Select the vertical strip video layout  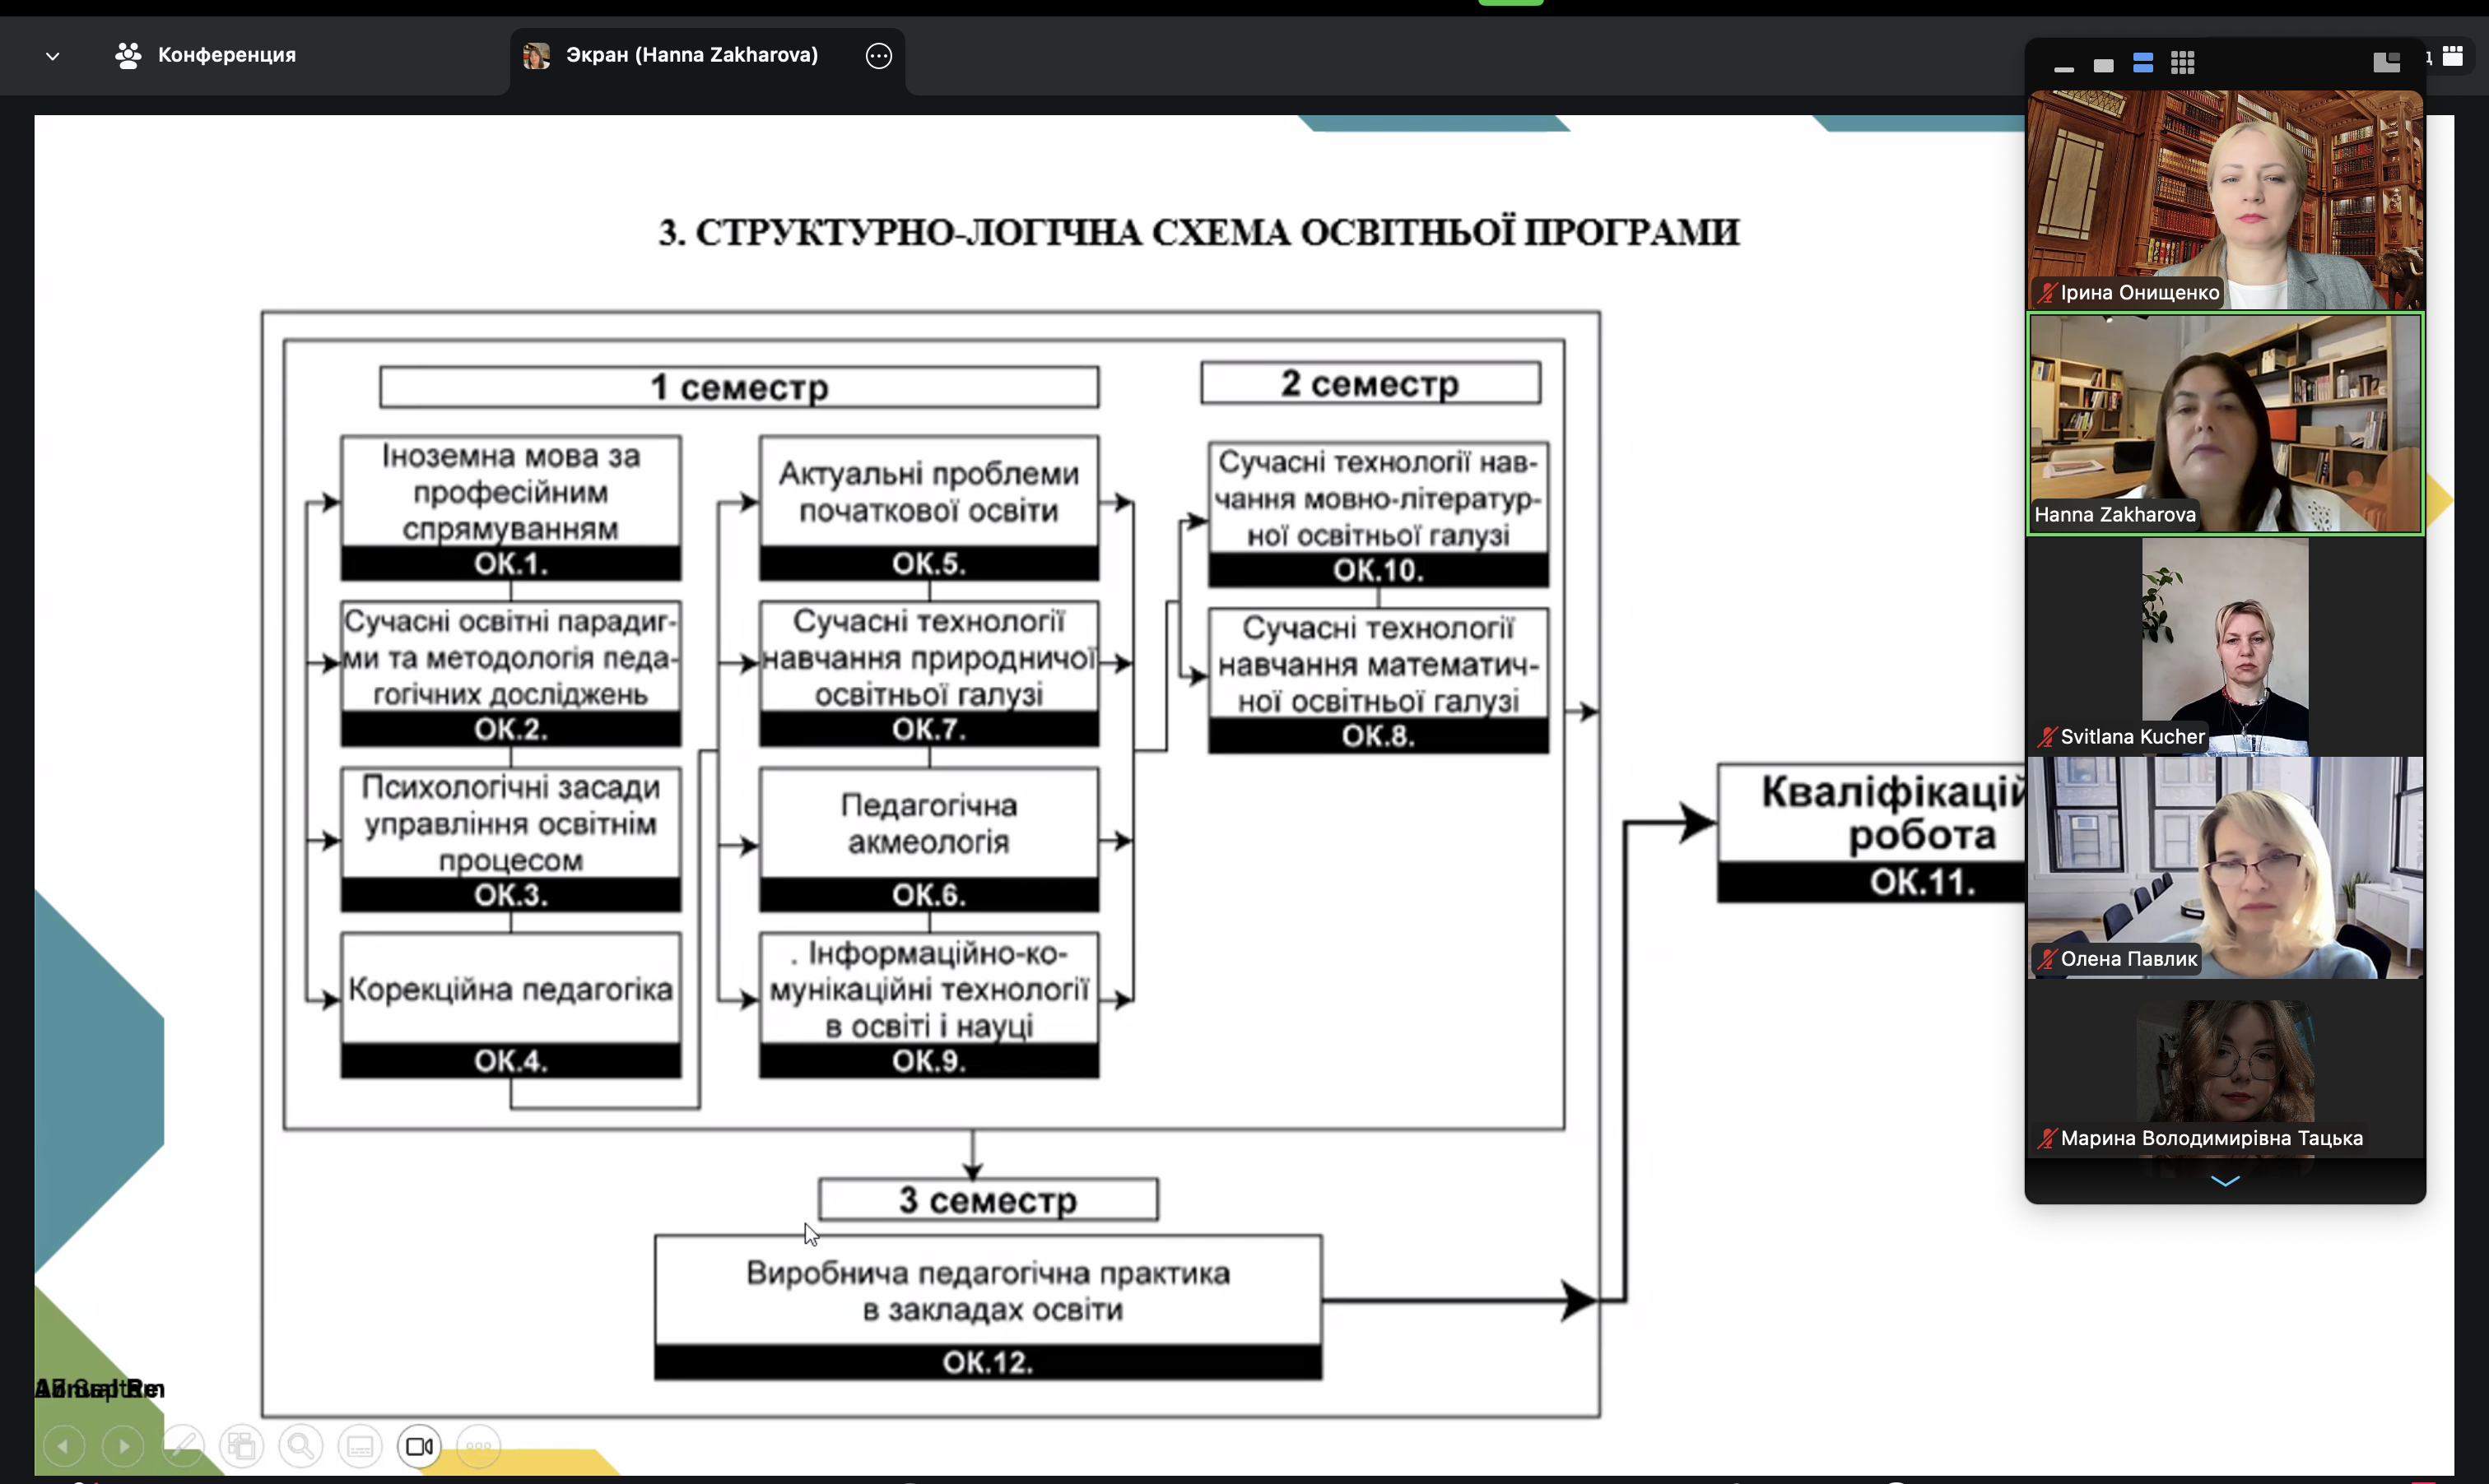click(2142, 64)
